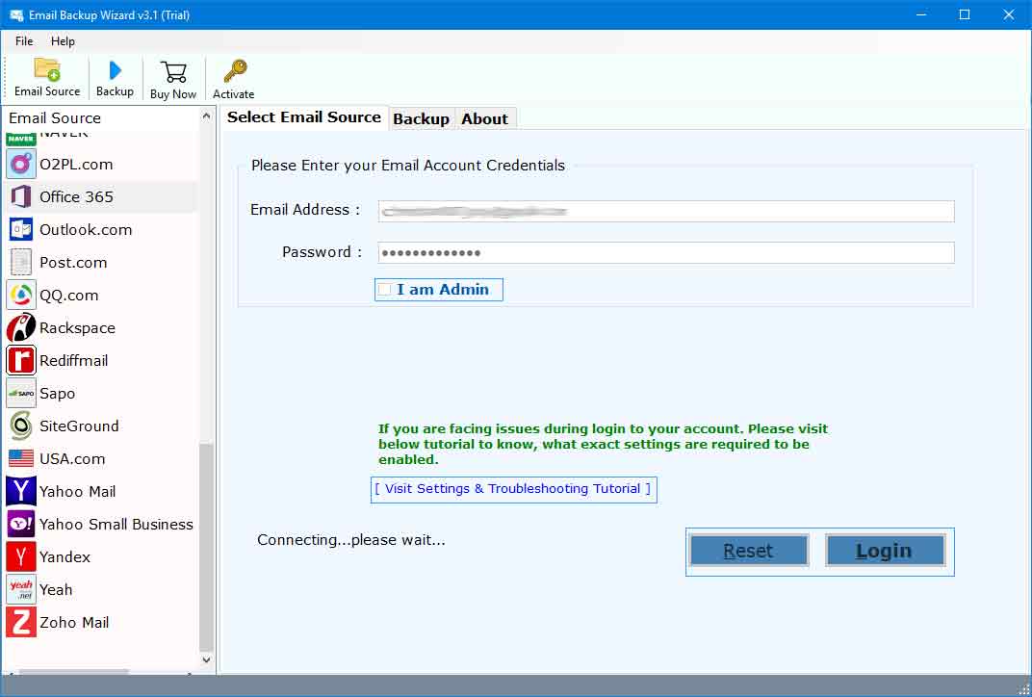1032x697 pixels.
Task: Click the Reset button
Action: [748, 551]
